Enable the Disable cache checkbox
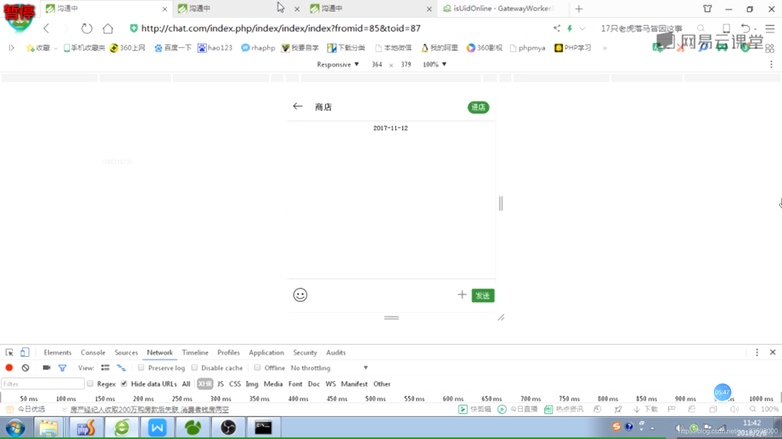Viewport: 782px width, 439px height. (x=194, y=368)
